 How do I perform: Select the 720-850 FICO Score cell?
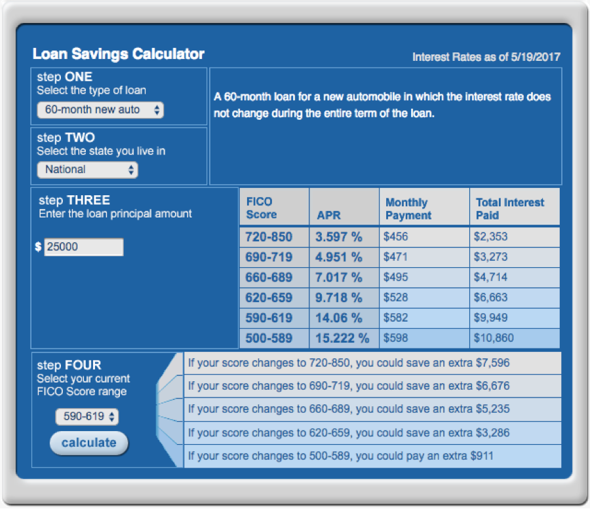(x=274, y=237)
